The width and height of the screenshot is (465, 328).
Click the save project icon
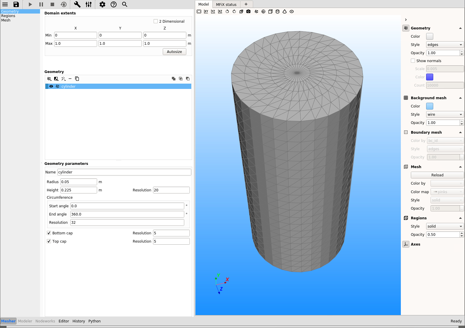[16, 4]
